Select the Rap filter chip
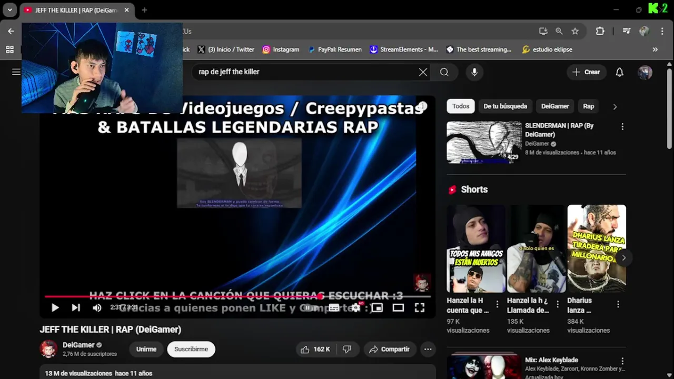 [589, 106]
